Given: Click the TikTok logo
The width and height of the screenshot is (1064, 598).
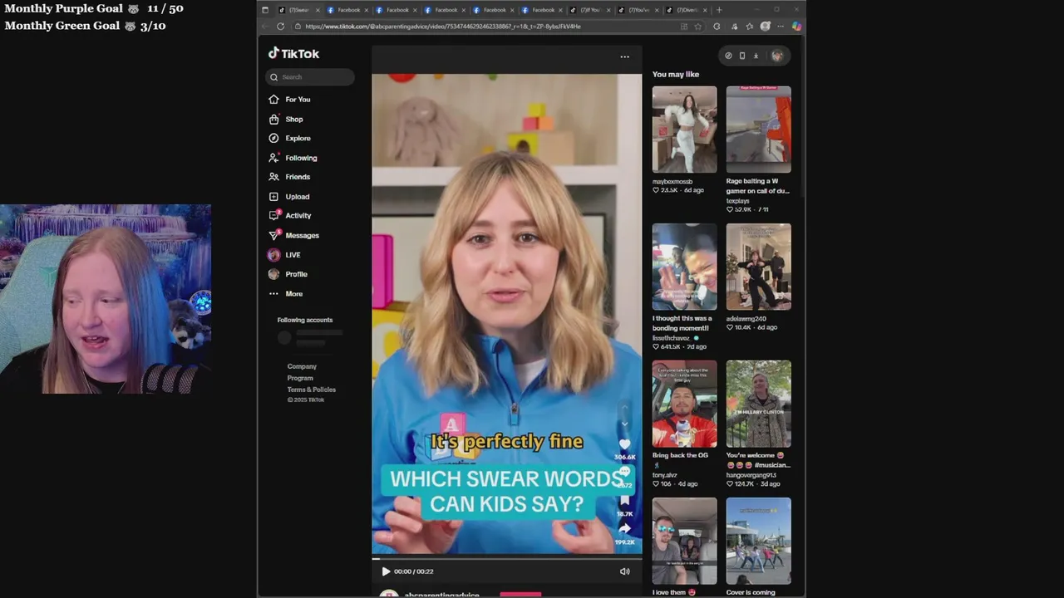Looking at the screenshot, I should click(293, 53).
